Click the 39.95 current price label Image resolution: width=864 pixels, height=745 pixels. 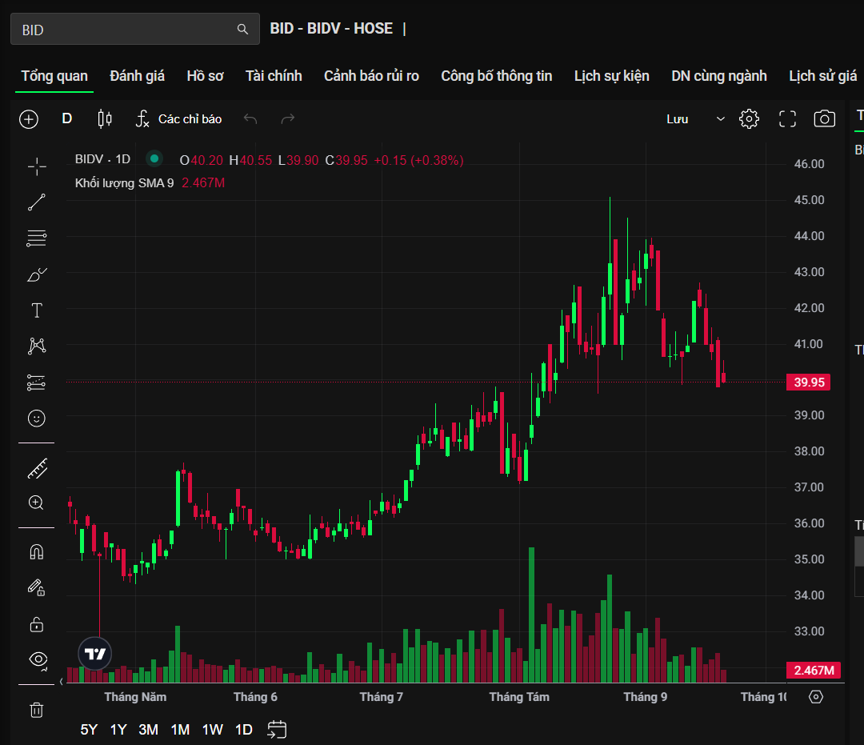coord(808,382)
